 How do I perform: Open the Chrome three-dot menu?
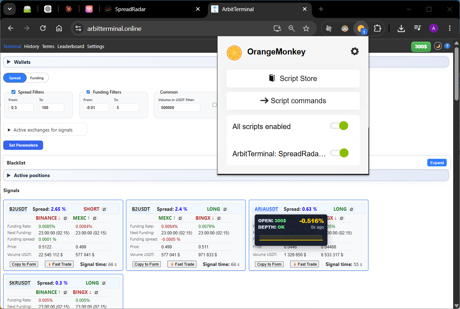tap(450, 28)
